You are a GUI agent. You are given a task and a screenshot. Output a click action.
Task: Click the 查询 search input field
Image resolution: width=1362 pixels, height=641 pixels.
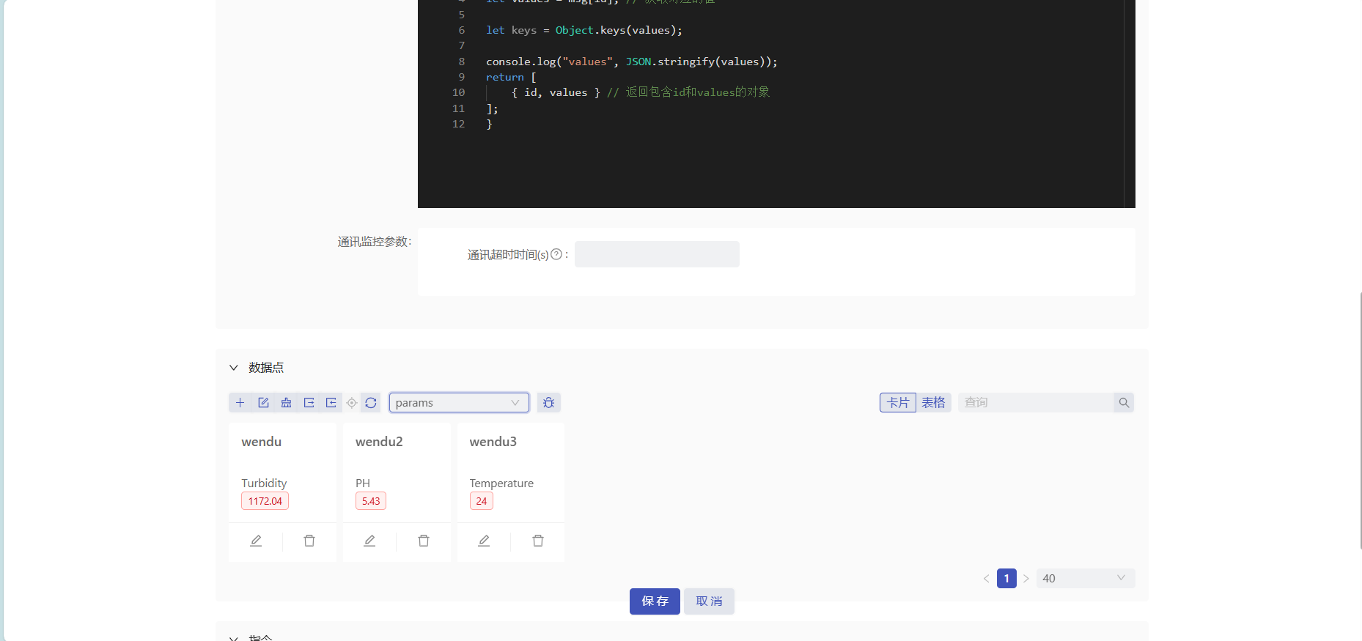[1035, 403]
